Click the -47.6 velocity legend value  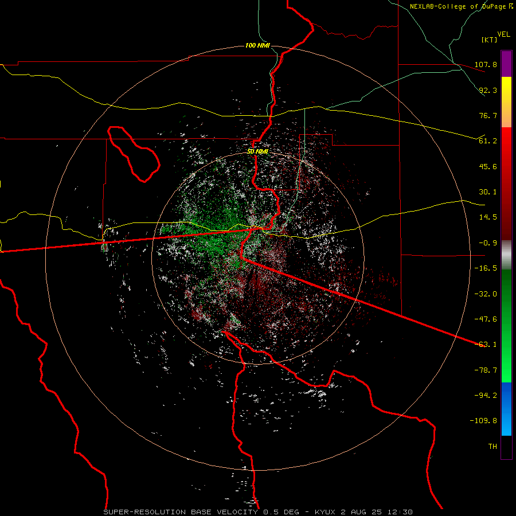pyautogui.click(x=486, y=319)
